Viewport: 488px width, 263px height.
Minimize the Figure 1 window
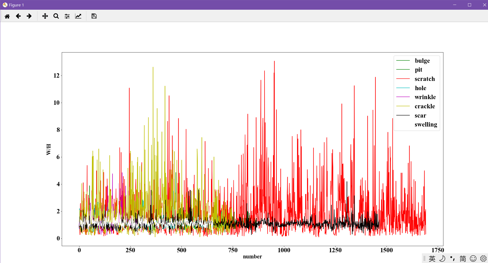pos(455,5)
